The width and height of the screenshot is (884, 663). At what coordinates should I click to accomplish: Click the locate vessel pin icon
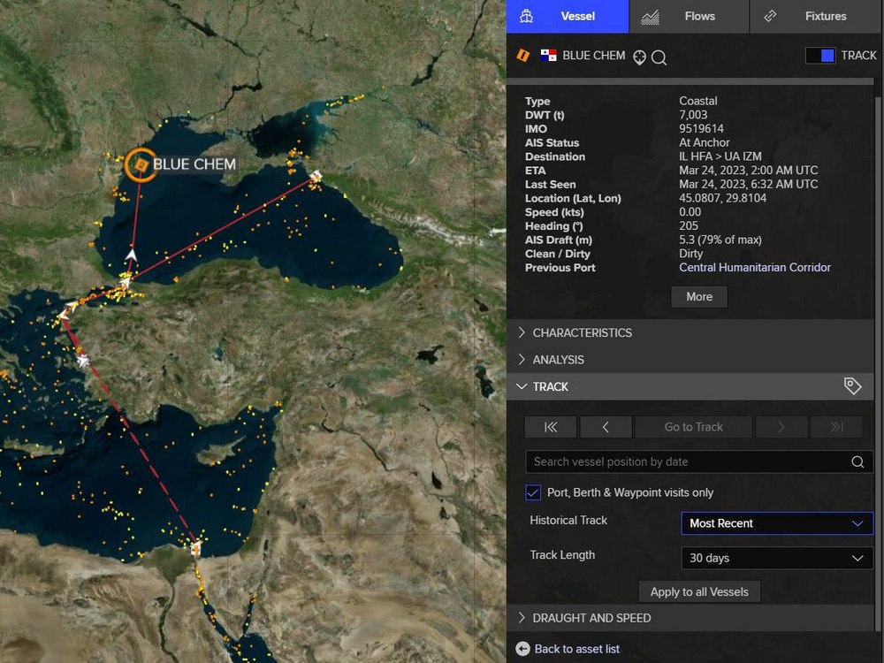tap(641, 57)
